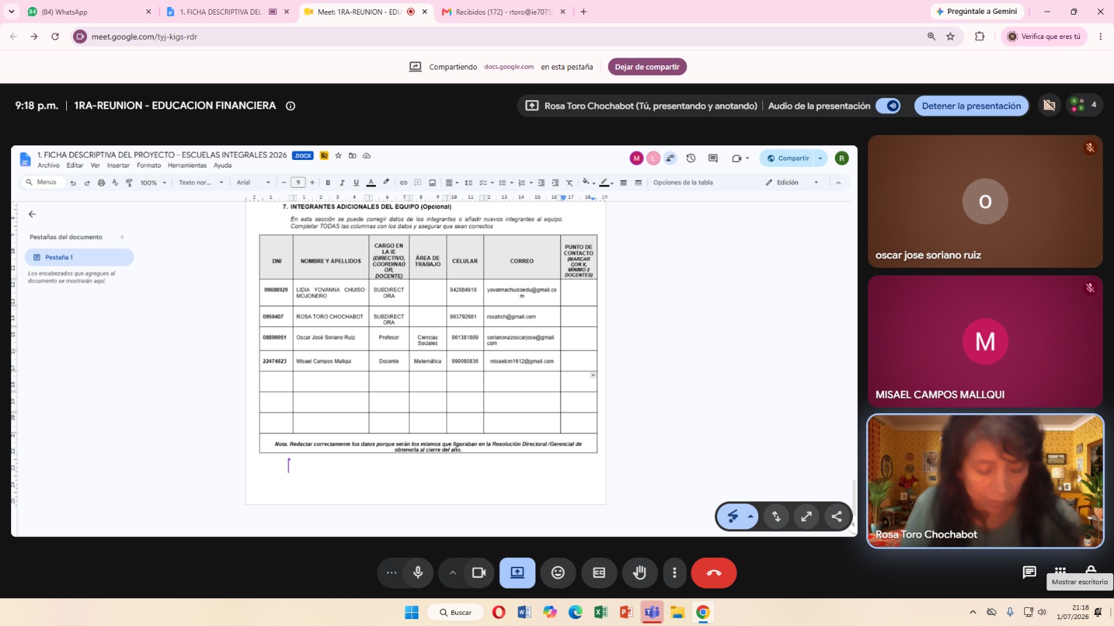This screenshot has width=1114, height=626.
Task: Turn off camera in Meet bar
Action: (x=479, y=572)
